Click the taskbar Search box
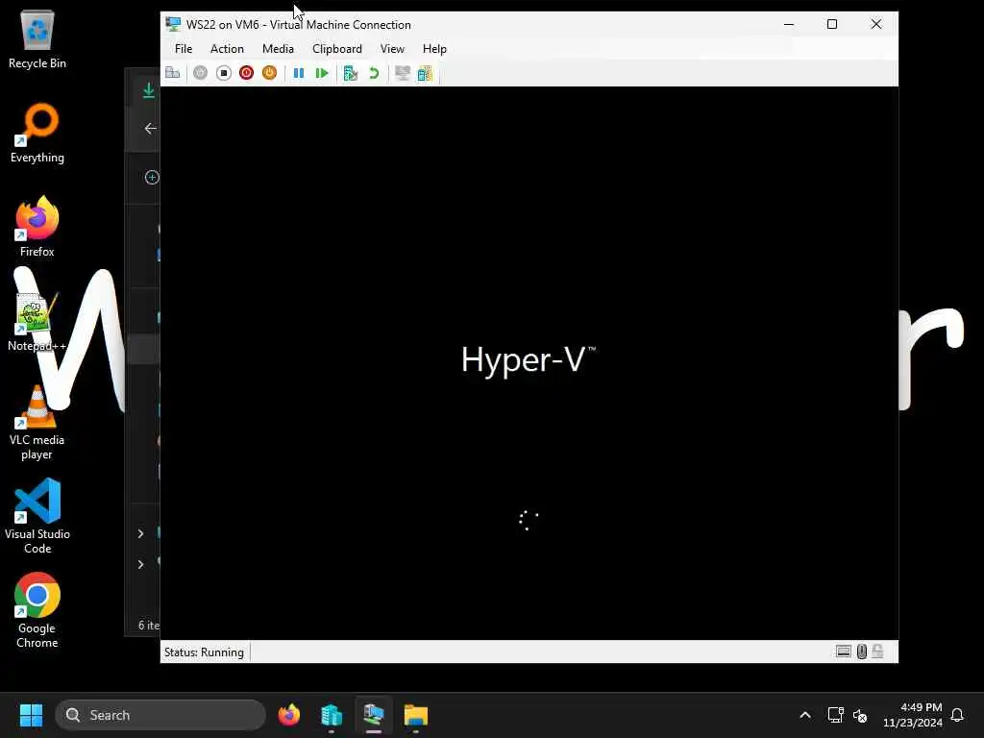This screenshot has height=738, width=984. tap(160, 715)
